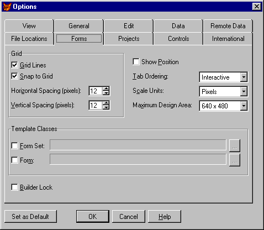Click the FoxPro fox icon in title bar

(7, 7)
